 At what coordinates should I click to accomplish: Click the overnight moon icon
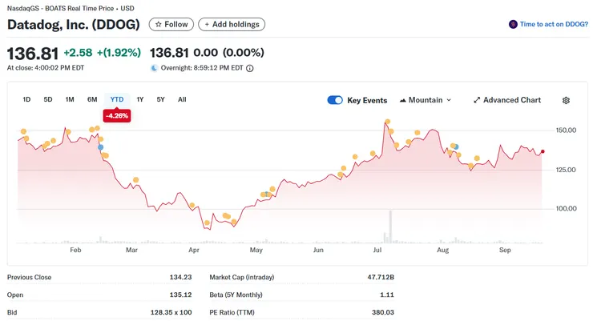point(155,69)
